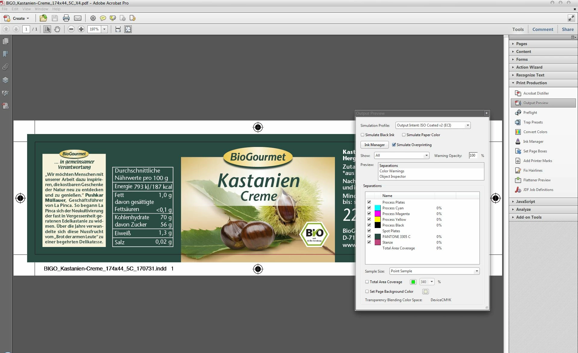
Task: Enable Simulate Black Ink checkbox
Action: coord(363,135)
